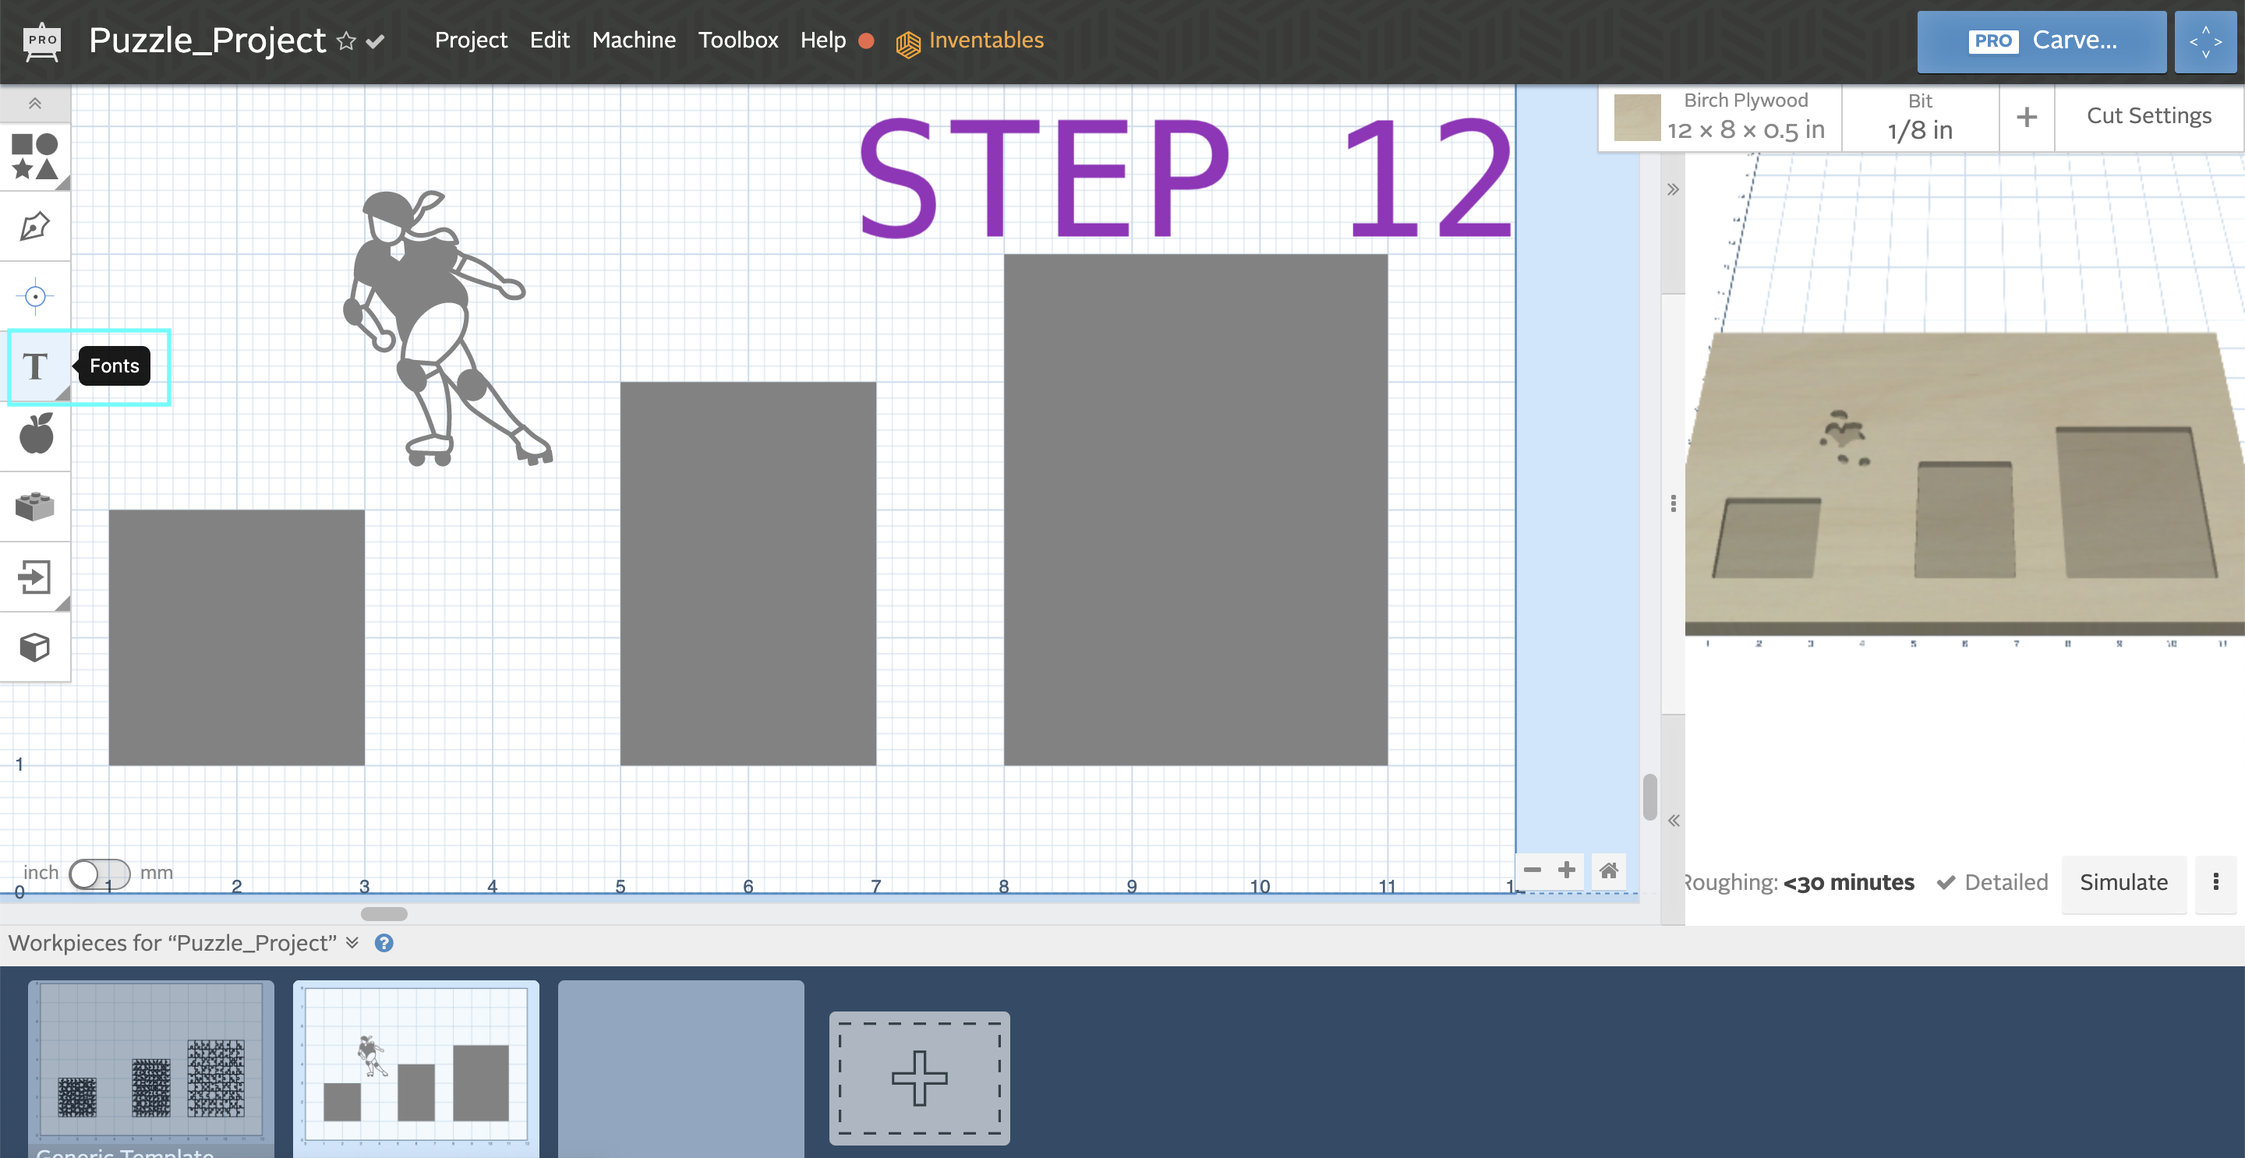
Task: Click the Carve button
Action: pyautogui.click(x=2041, y=40)
